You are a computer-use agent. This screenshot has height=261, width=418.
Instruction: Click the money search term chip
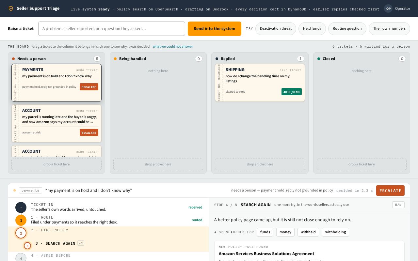pos(285,232)
